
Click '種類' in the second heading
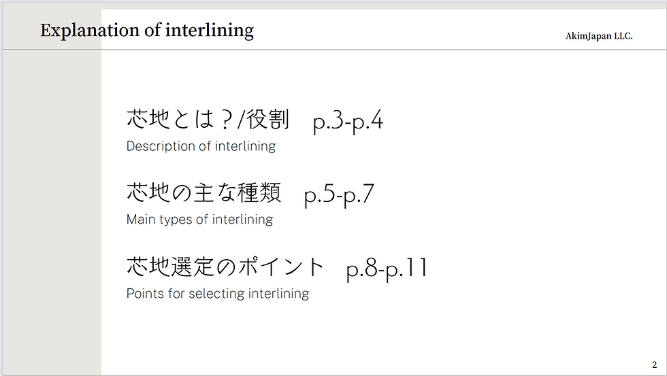pos(259,194)
